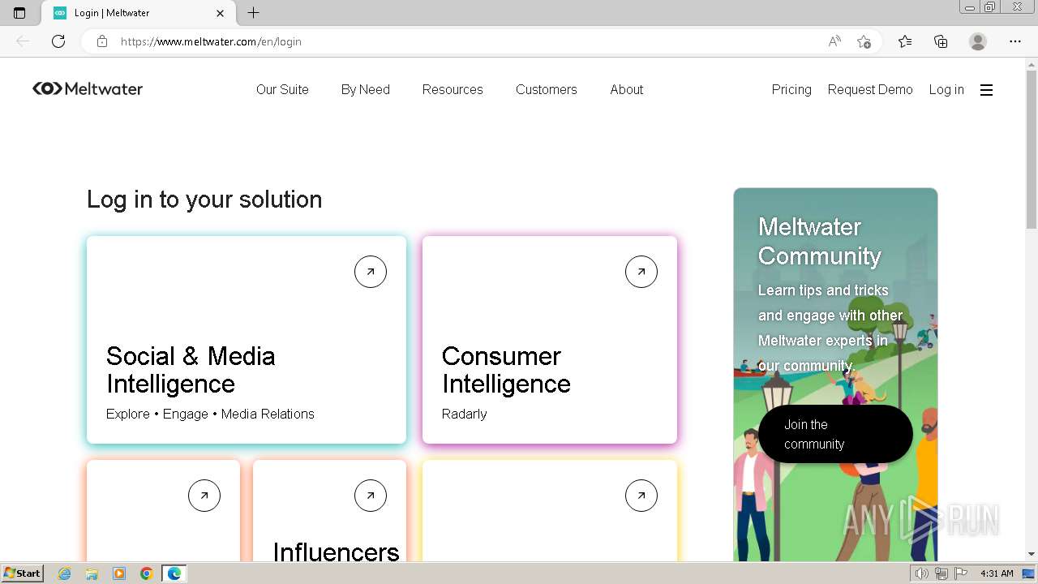
Task: Open the Favorites list
Action: 905,41
